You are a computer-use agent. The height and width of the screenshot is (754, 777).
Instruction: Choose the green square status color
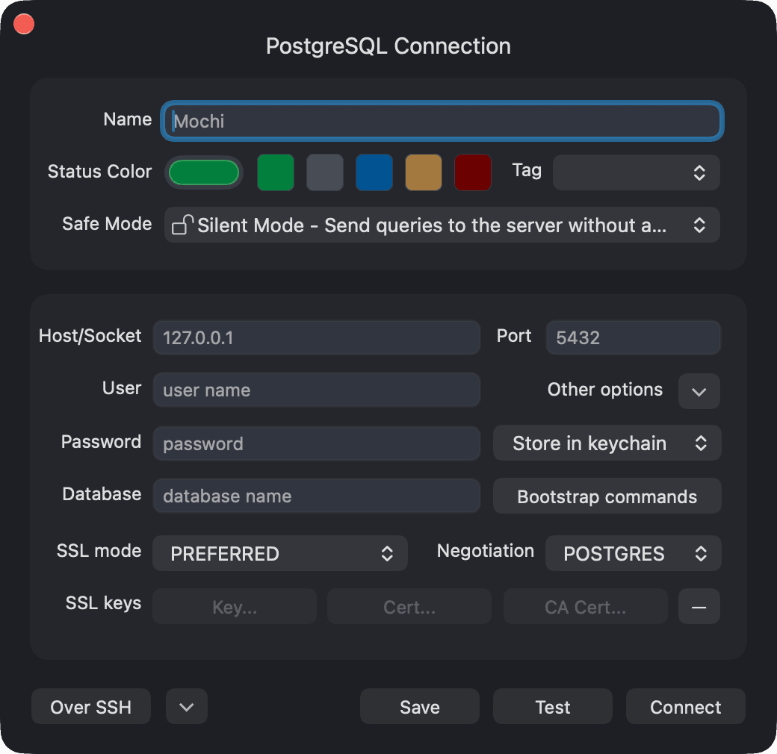click(276, 172)
